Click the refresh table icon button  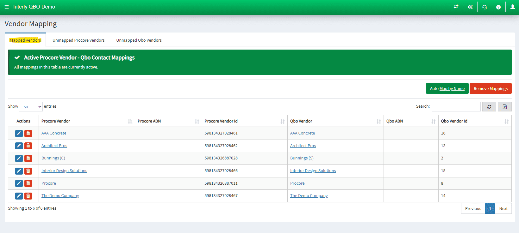point(489,107)
